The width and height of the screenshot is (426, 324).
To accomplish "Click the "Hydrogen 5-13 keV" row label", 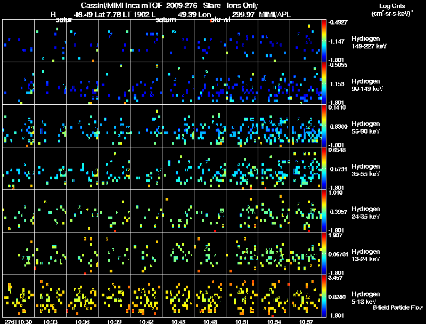I will click(365, 298).
